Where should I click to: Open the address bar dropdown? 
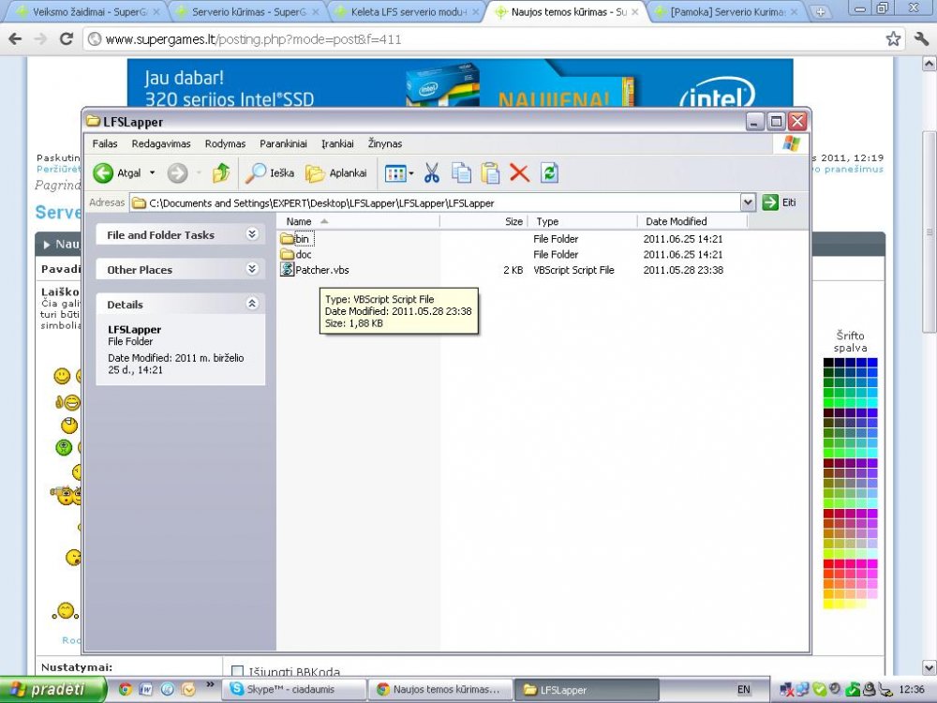point(747,202)
